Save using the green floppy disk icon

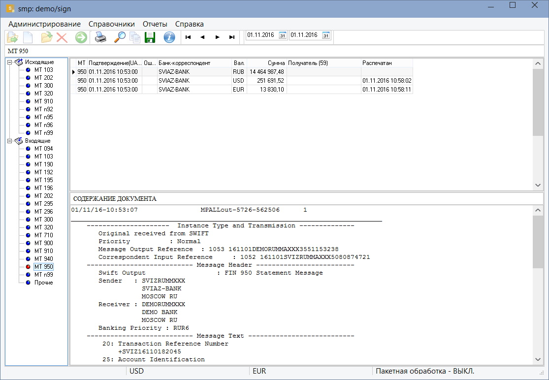tap(150, 37)
